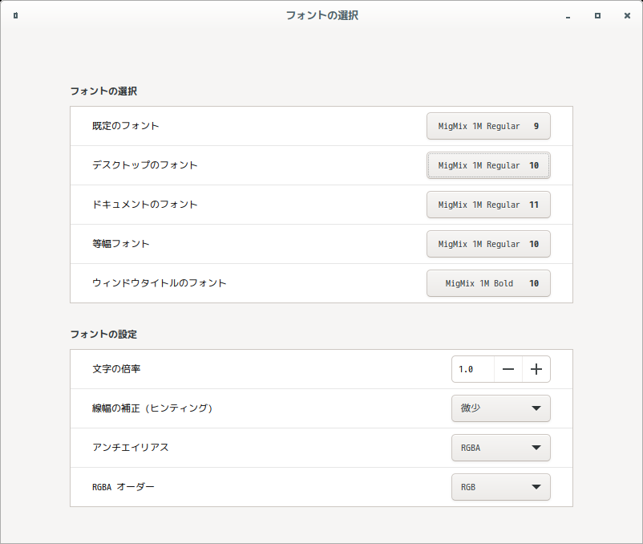Screen dimensions: 643x544
Task: Open font chooser for 等幅フォント
Action: coord(488,244)
